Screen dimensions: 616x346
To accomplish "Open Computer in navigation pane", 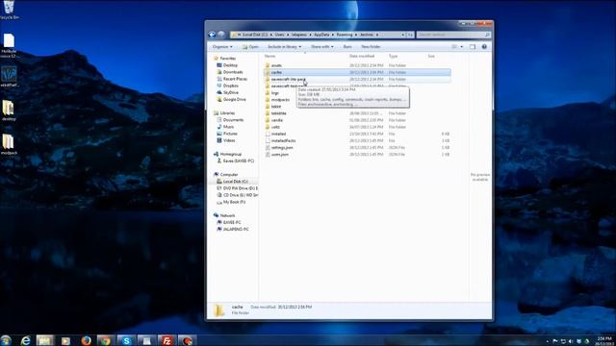I will point(229,174).
